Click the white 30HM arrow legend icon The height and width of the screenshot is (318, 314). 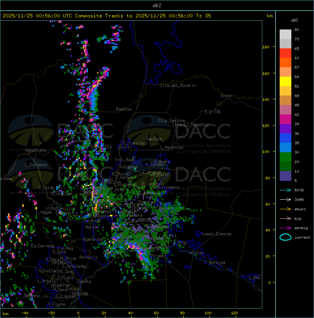(285, 199)
